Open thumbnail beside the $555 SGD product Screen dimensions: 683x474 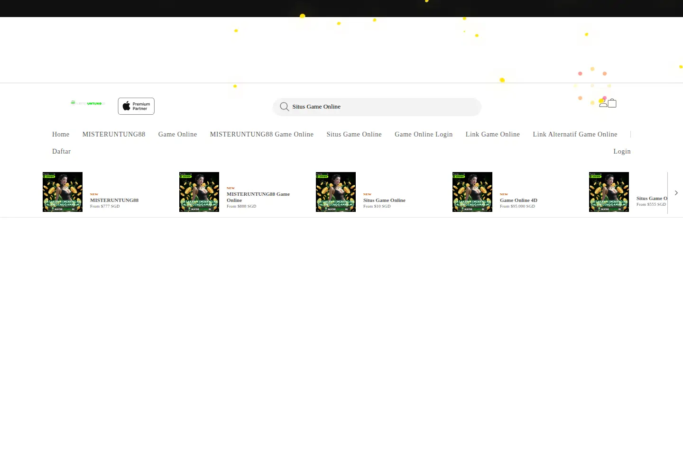(609, 192)
